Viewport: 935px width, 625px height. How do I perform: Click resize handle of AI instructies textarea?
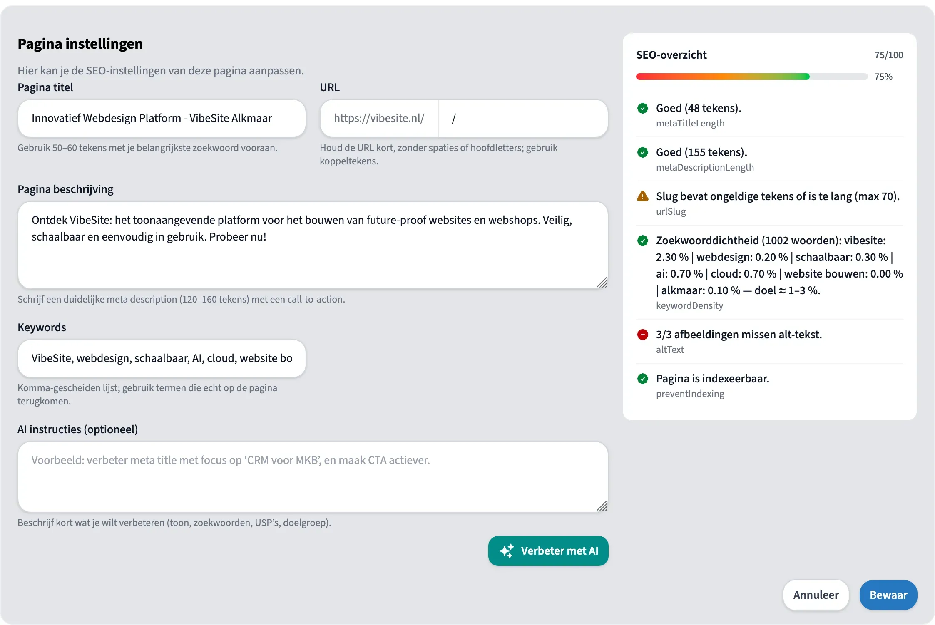pyautogui.click(x=602, y=506)
